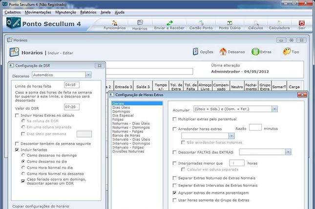Click the Limite de horas falta field
The width and height of the screenshot is (315, 209).
[x=72, y=85]
